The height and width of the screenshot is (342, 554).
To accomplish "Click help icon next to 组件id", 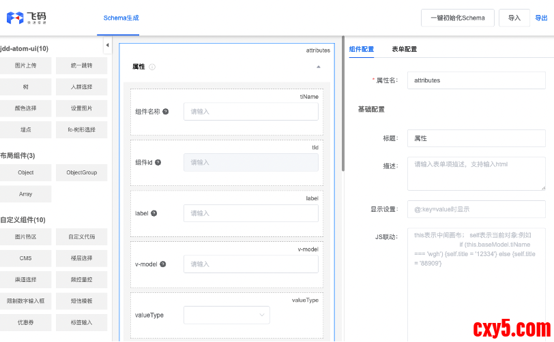I will pyautogui.click(x=158, y=163).
